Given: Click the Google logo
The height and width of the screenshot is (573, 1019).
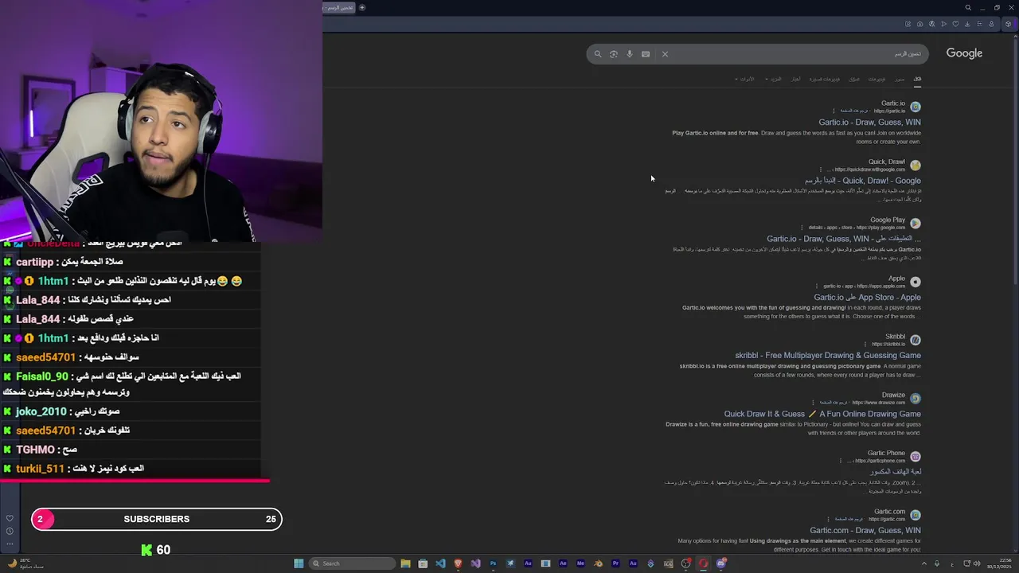Looking at the screenshot, I should [x=964, y=53].
